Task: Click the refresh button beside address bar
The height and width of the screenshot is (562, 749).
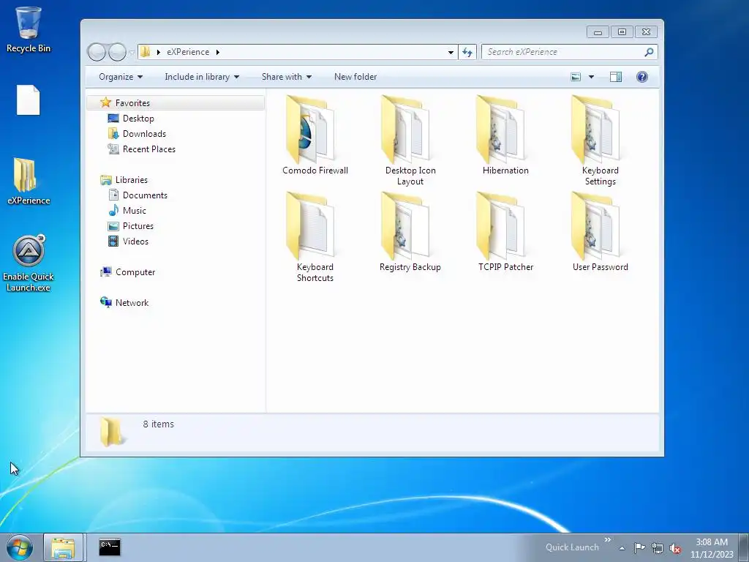Action: click(x=467, y=52)
